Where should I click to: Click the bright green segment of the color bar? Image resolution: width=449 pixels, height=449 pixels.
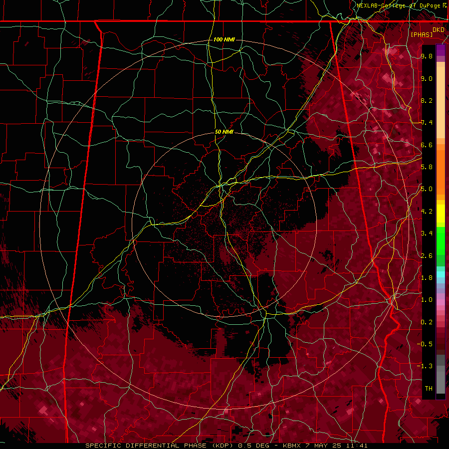point(441,241)
